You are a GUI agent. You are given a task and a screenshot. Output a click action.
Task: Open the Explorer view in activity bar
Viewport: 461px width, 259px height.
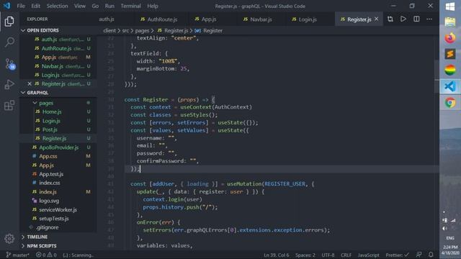(x=9, y=22)
